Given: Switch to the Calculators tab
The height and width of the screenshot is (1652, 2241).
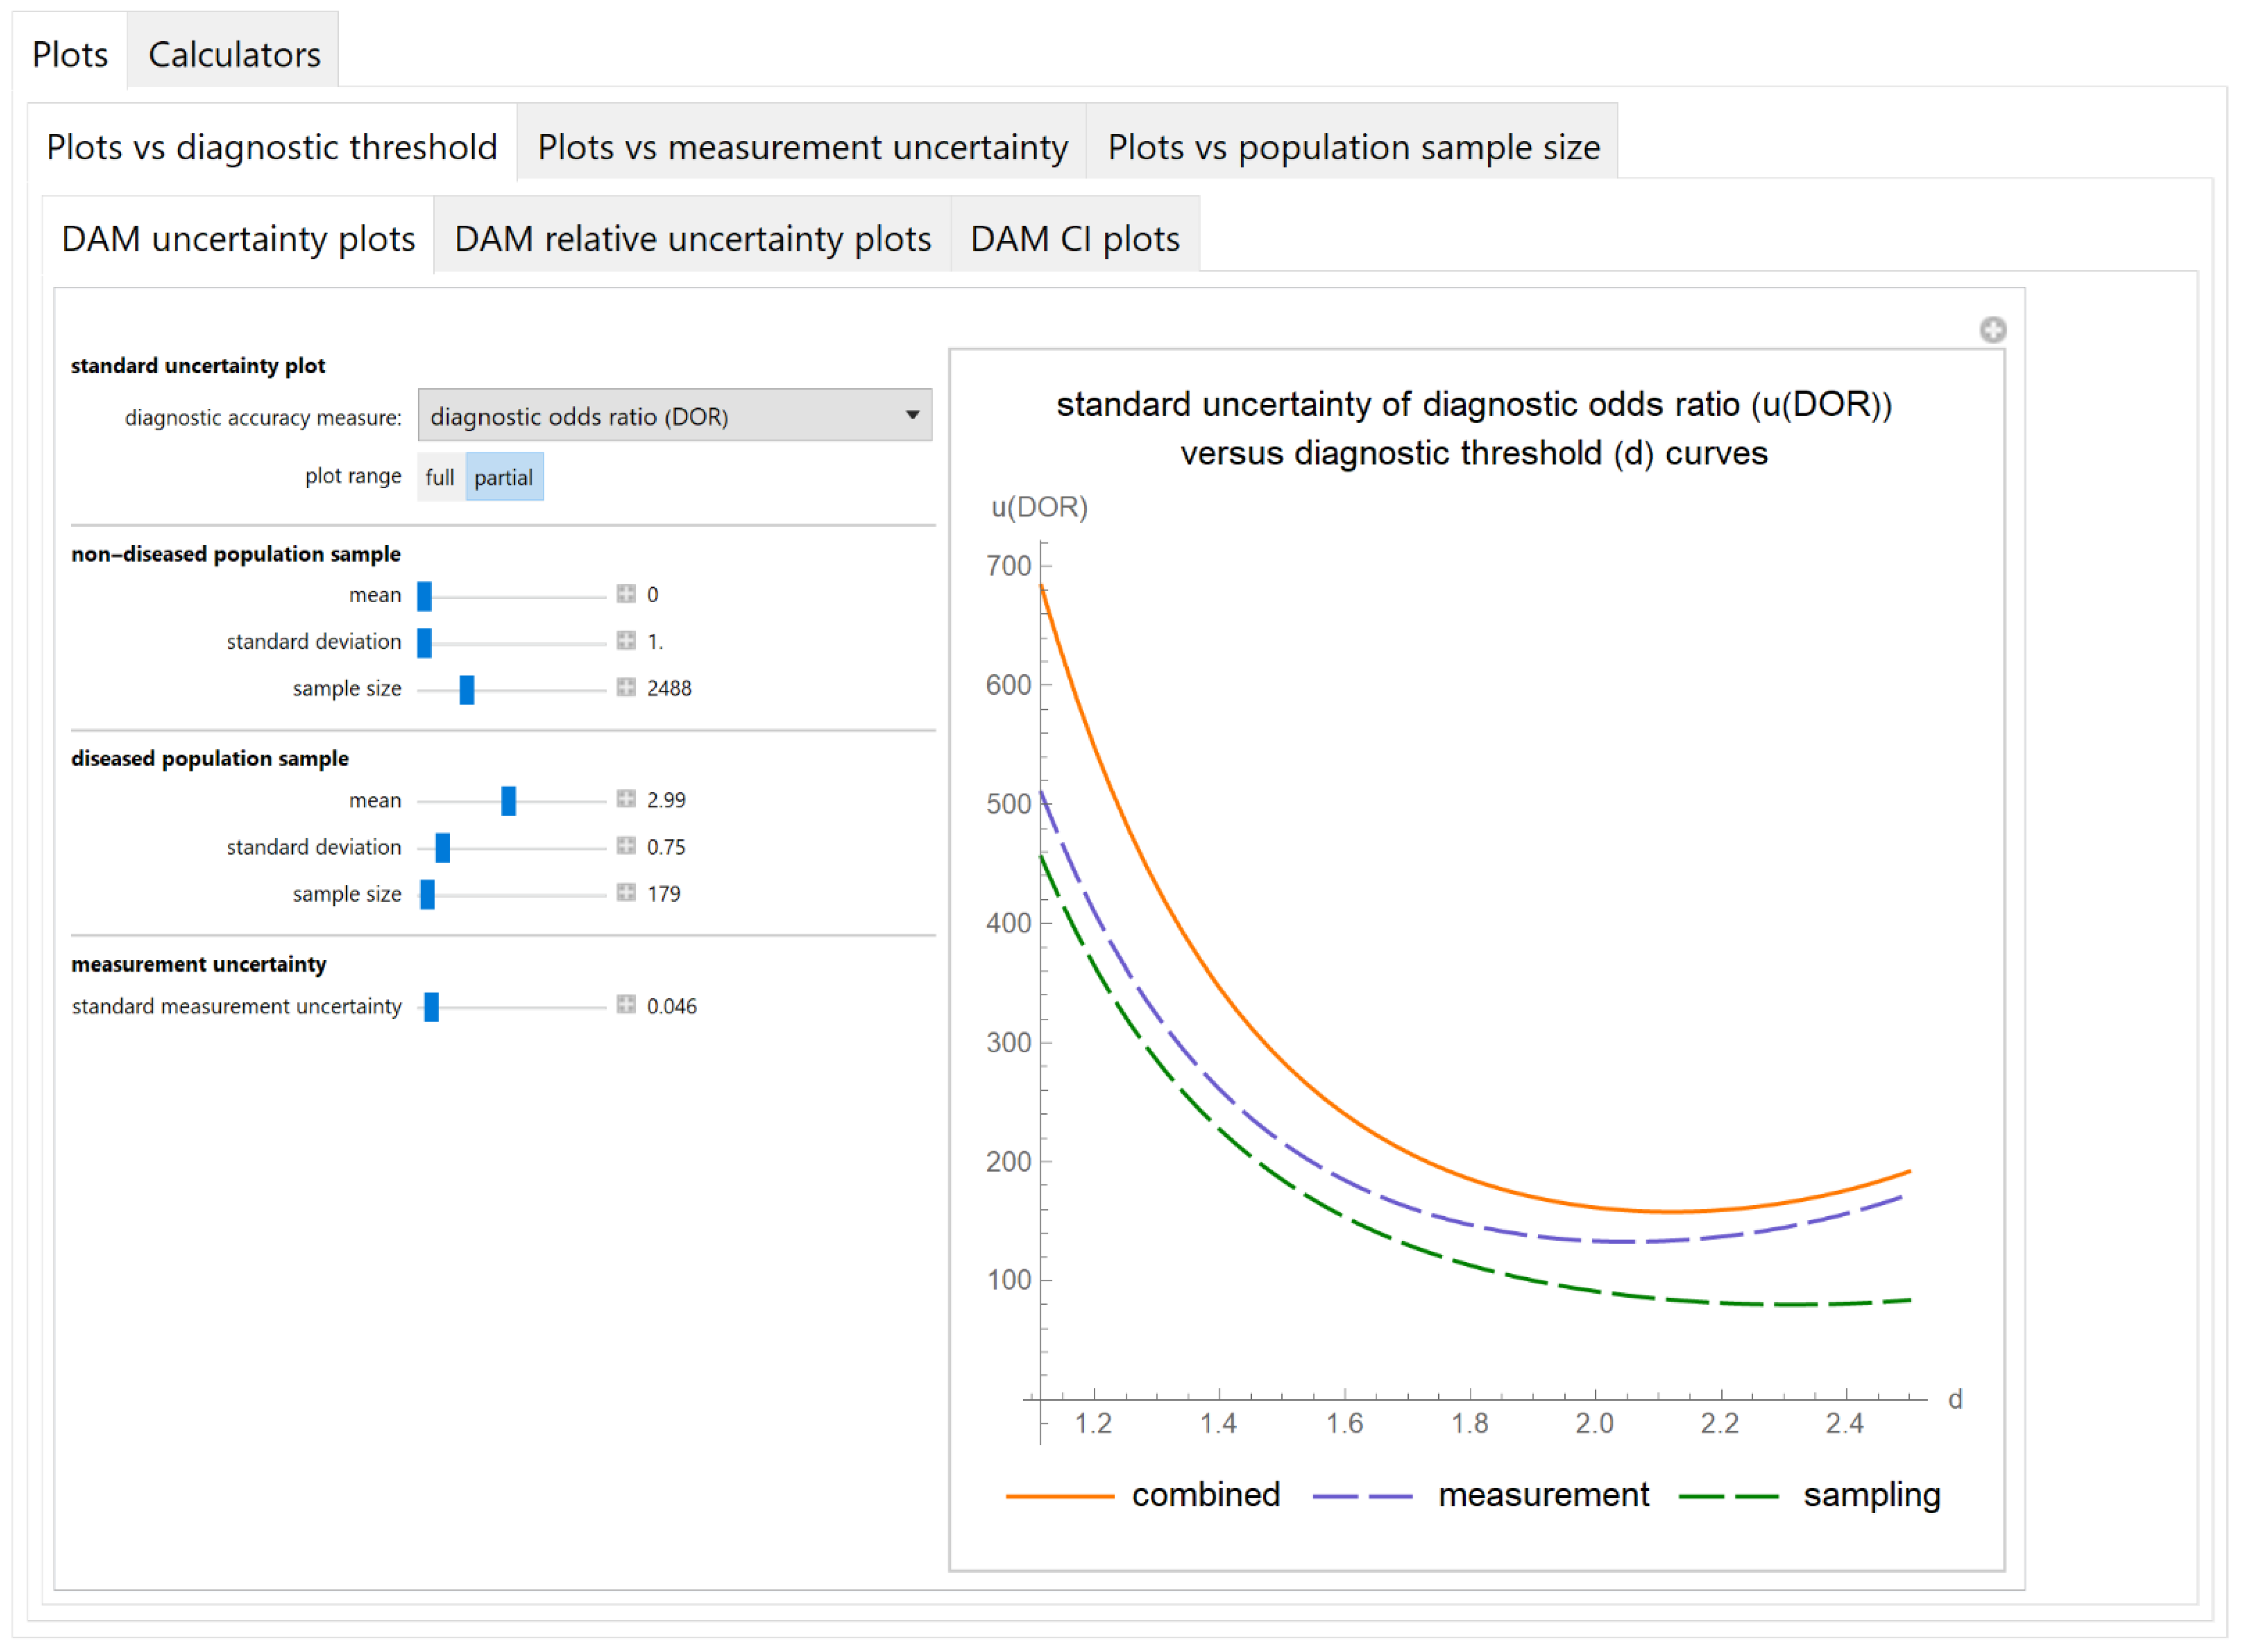Looking at the screenshot, I should point(233,54).
